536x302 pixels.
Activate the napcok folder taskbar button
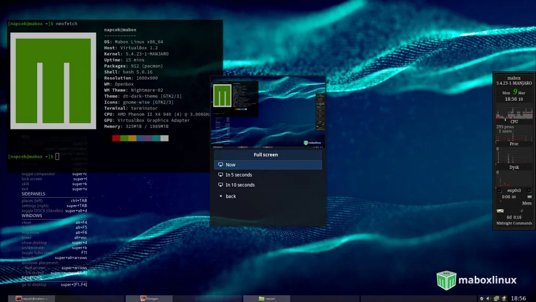pyautogui.click(x=266, y=298)
